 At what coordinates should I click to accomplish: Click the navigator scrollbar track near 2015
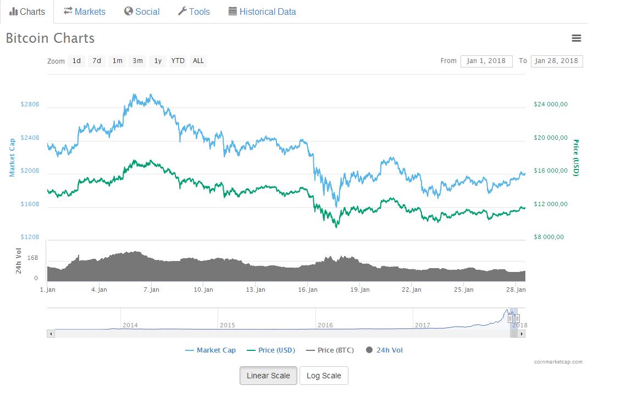click(228, 334)
